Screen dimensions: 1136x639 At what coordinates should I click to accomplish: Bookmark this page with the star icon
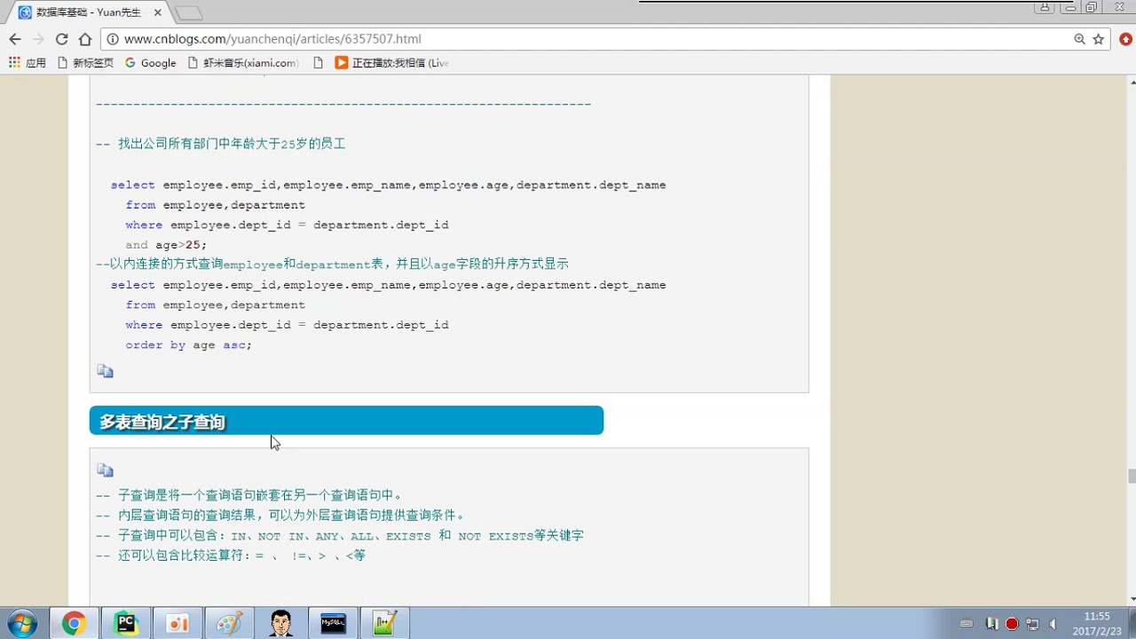[x=1098, y=39]
